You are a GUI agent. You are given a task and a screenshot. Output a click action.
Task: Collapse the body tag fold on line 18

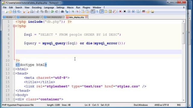(x=14, y=95)
